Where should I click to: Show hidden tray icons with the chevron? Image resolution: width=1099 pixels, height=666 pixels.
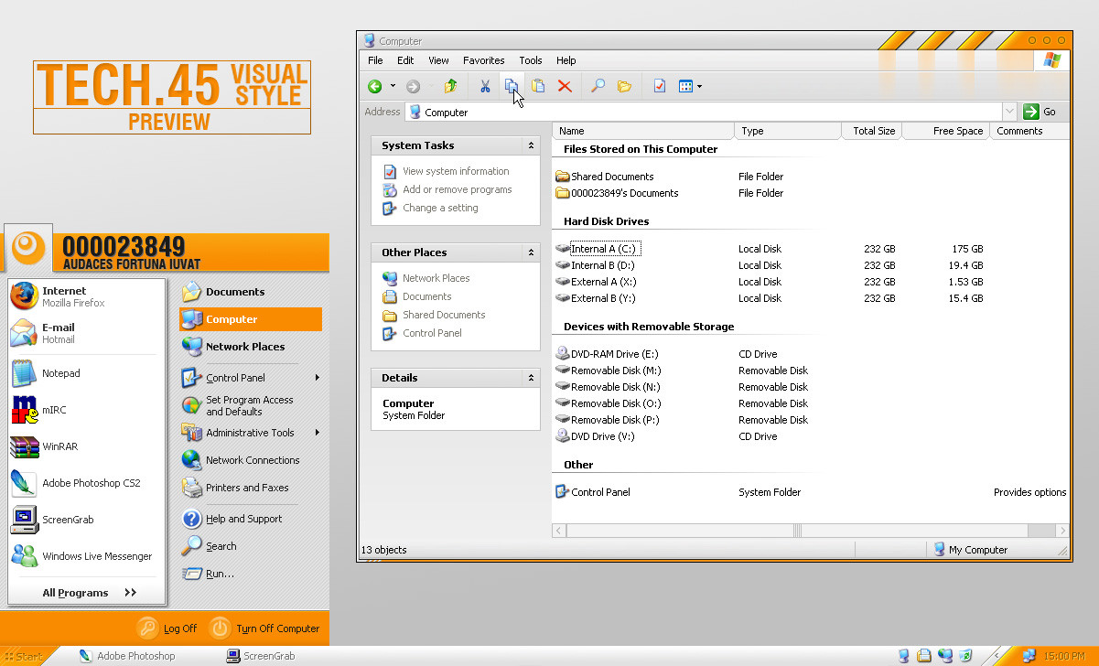pos(997,655)
